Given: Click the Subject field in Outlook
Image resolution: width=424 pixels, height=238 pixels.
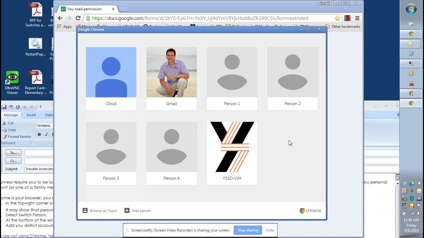Looking at the screenshot, I should click(39, 169).
